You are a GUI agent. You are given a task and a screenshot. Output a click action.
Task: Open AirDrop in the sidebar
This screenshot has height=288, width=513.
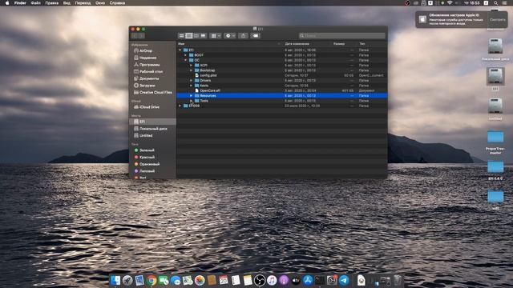(x=143, y=51)
